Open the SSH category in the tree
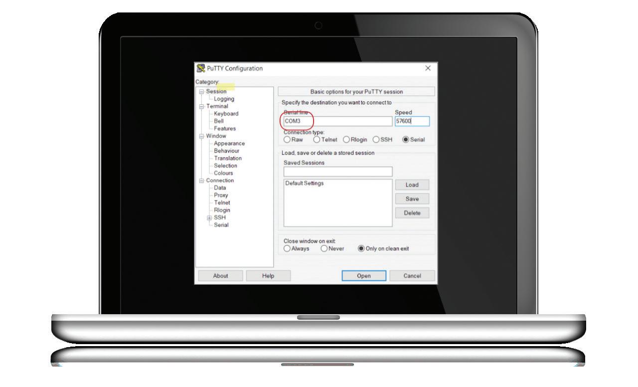Image resolution: width=638 pixels, height=387 pixels. (x=220, y=217)
